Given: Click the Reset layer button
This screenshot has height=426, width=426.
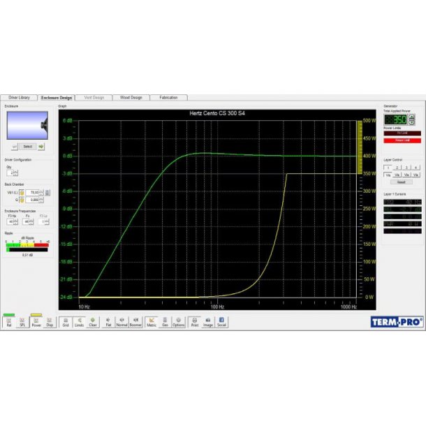Looking at the screenshot, I should (402, 182).
